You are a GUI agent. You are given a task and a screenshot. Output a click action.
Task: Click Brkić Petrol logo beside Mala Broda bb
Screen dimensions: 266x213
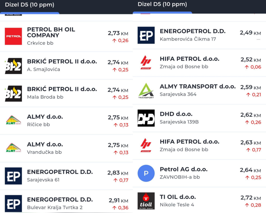13,94
